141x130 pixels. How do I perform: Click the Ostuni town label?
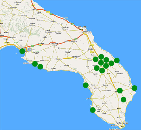(54, 22)
